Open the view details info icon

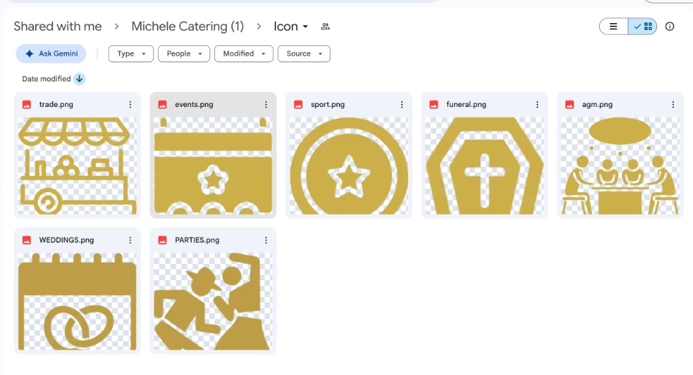click(669, 26)
